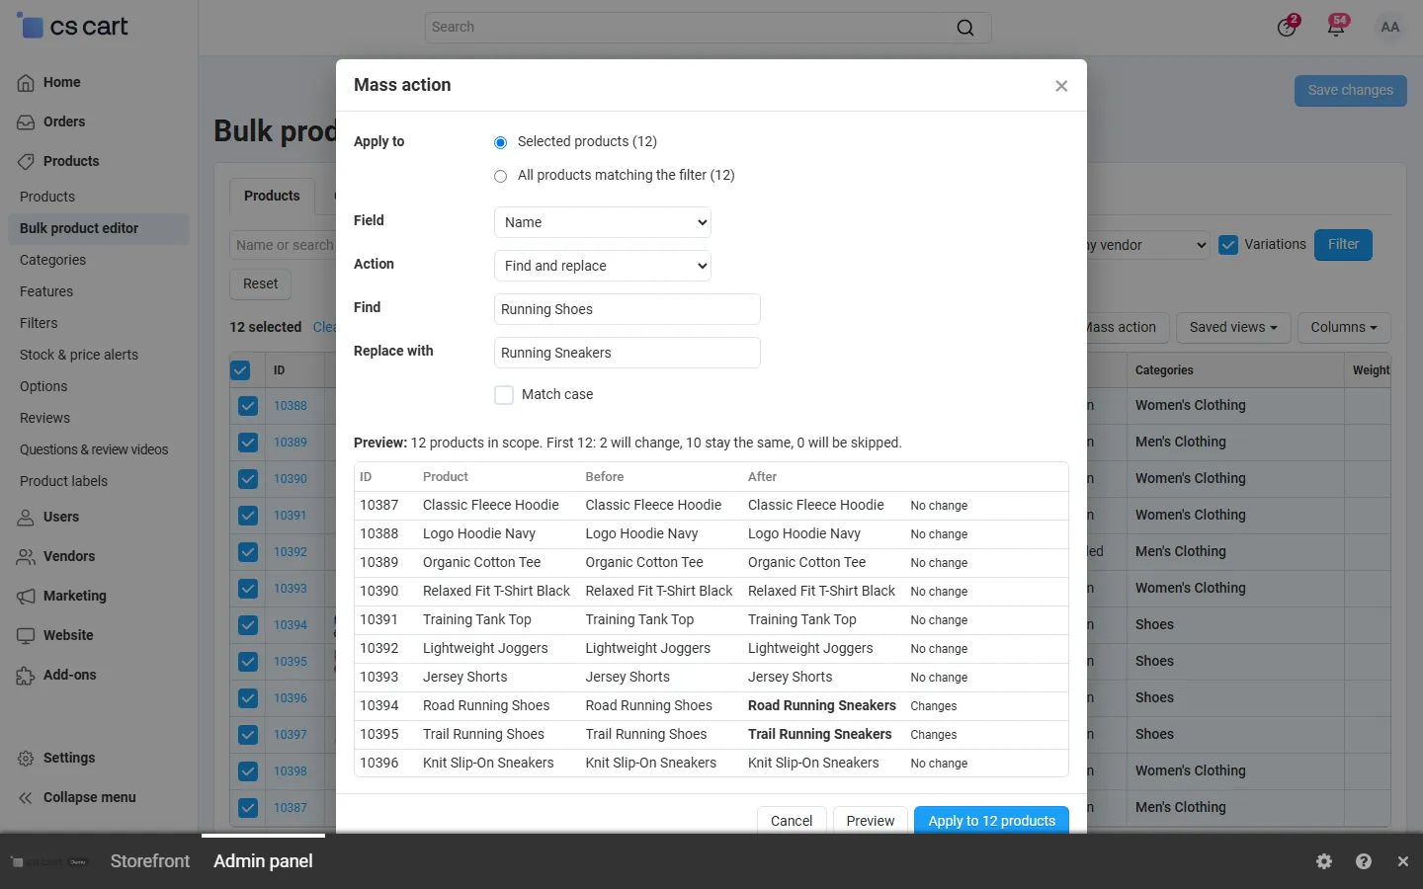Image resolution: width=1423 pixels, height=889 pixels.
Task: Open the Action dropdown Find and replace
Action: pos(603,266)
